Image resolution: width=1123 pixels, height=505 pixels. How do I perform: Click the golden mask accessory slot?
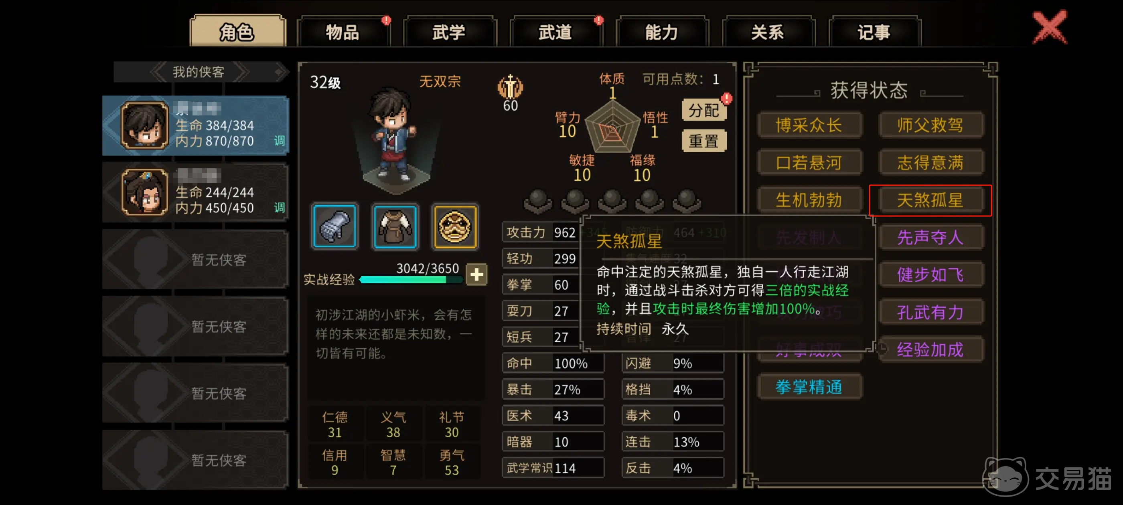click(455, 226)
